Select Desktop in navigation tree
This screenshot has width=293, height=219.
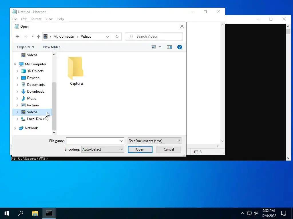[33, 78]
